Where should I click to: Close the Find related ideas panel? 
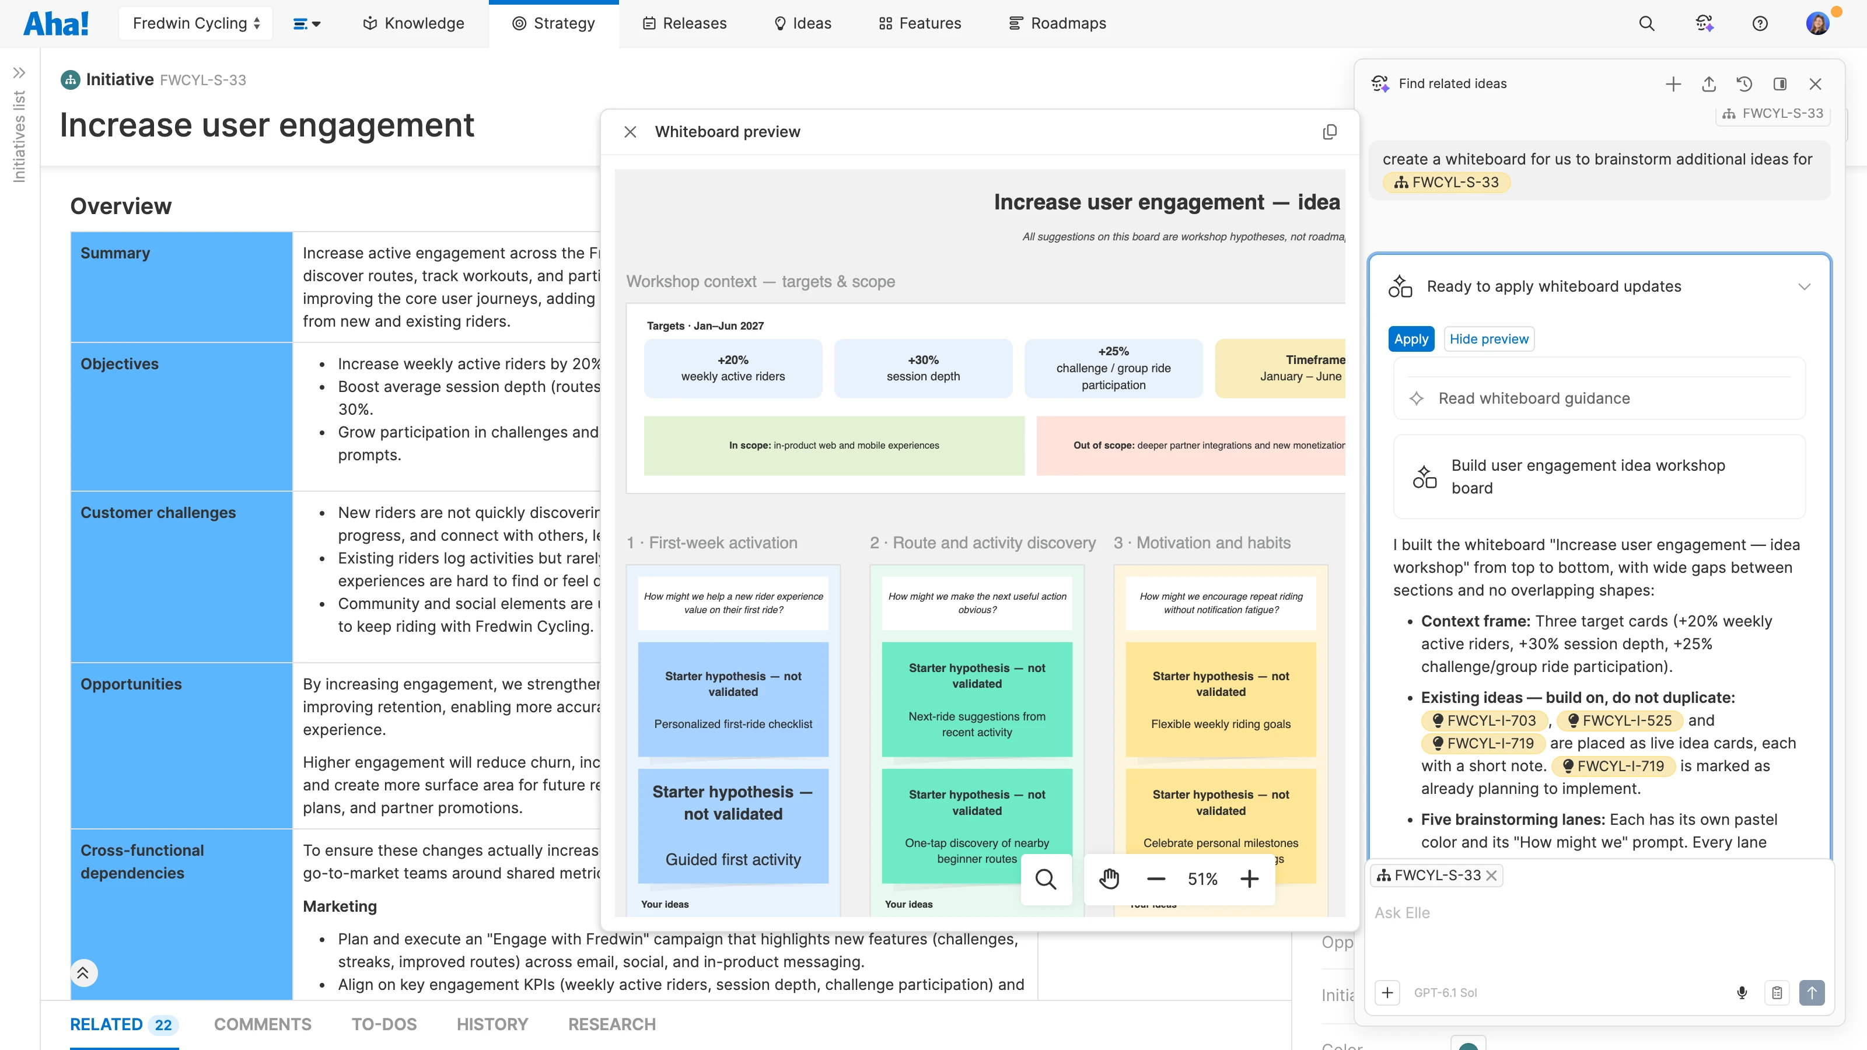click(x=1816, y=84)
